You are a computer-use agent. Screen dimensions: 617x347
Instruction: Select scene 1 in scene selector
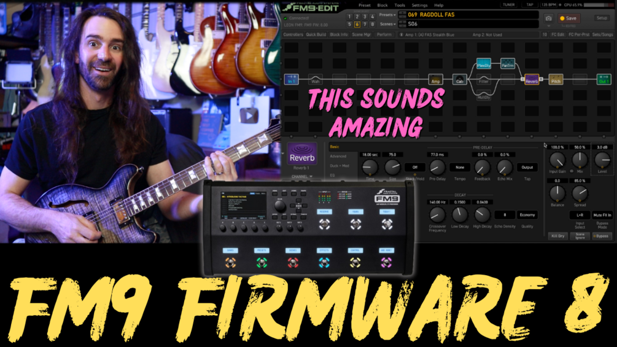349,17
